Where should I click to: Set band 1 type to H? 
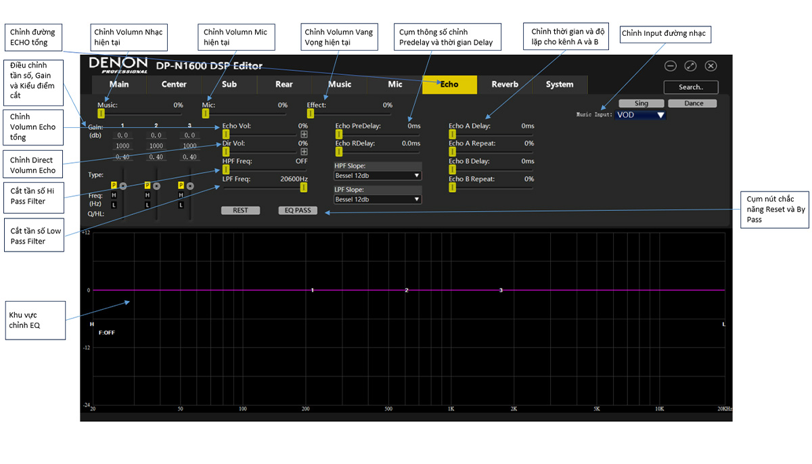(x=114, y=195)
